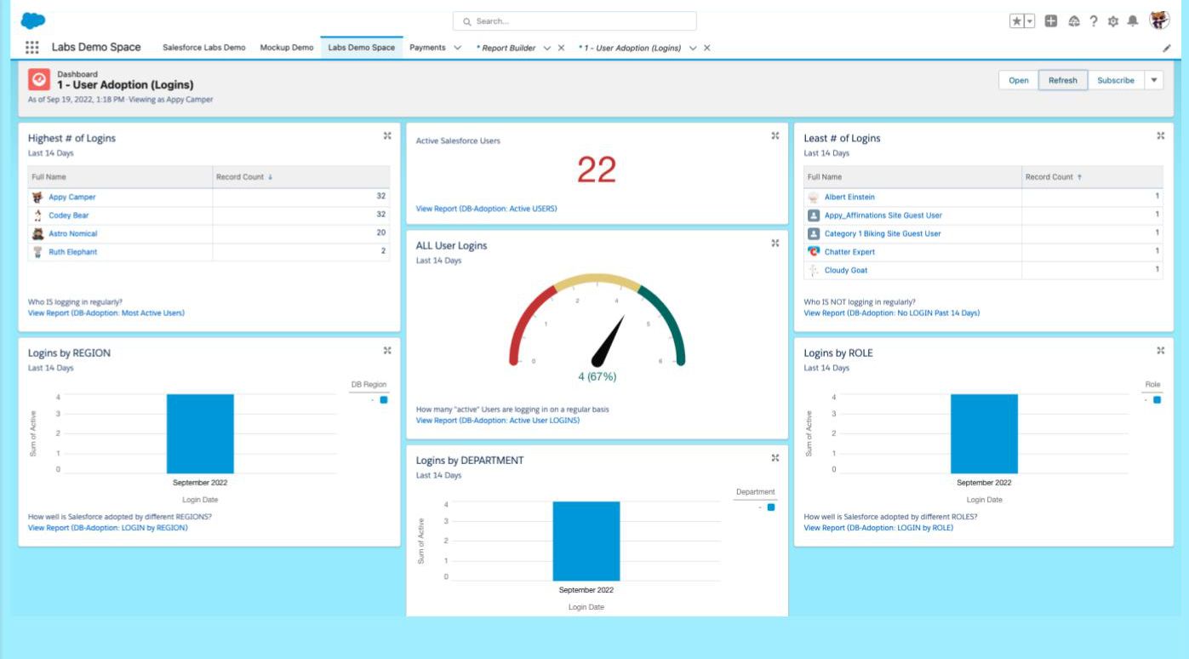1189x659 pixels.
Task: Click Category 1 Biking Site Guest avatar
Action: point(814,233)
